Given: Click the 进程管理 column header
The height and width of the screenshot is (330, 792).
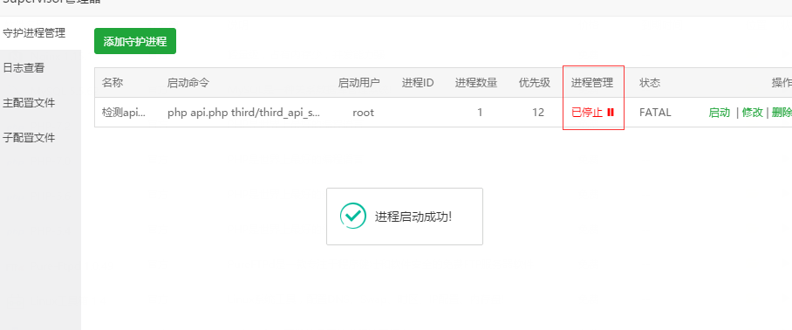Looking at the screenshot, I should [592, 83].
